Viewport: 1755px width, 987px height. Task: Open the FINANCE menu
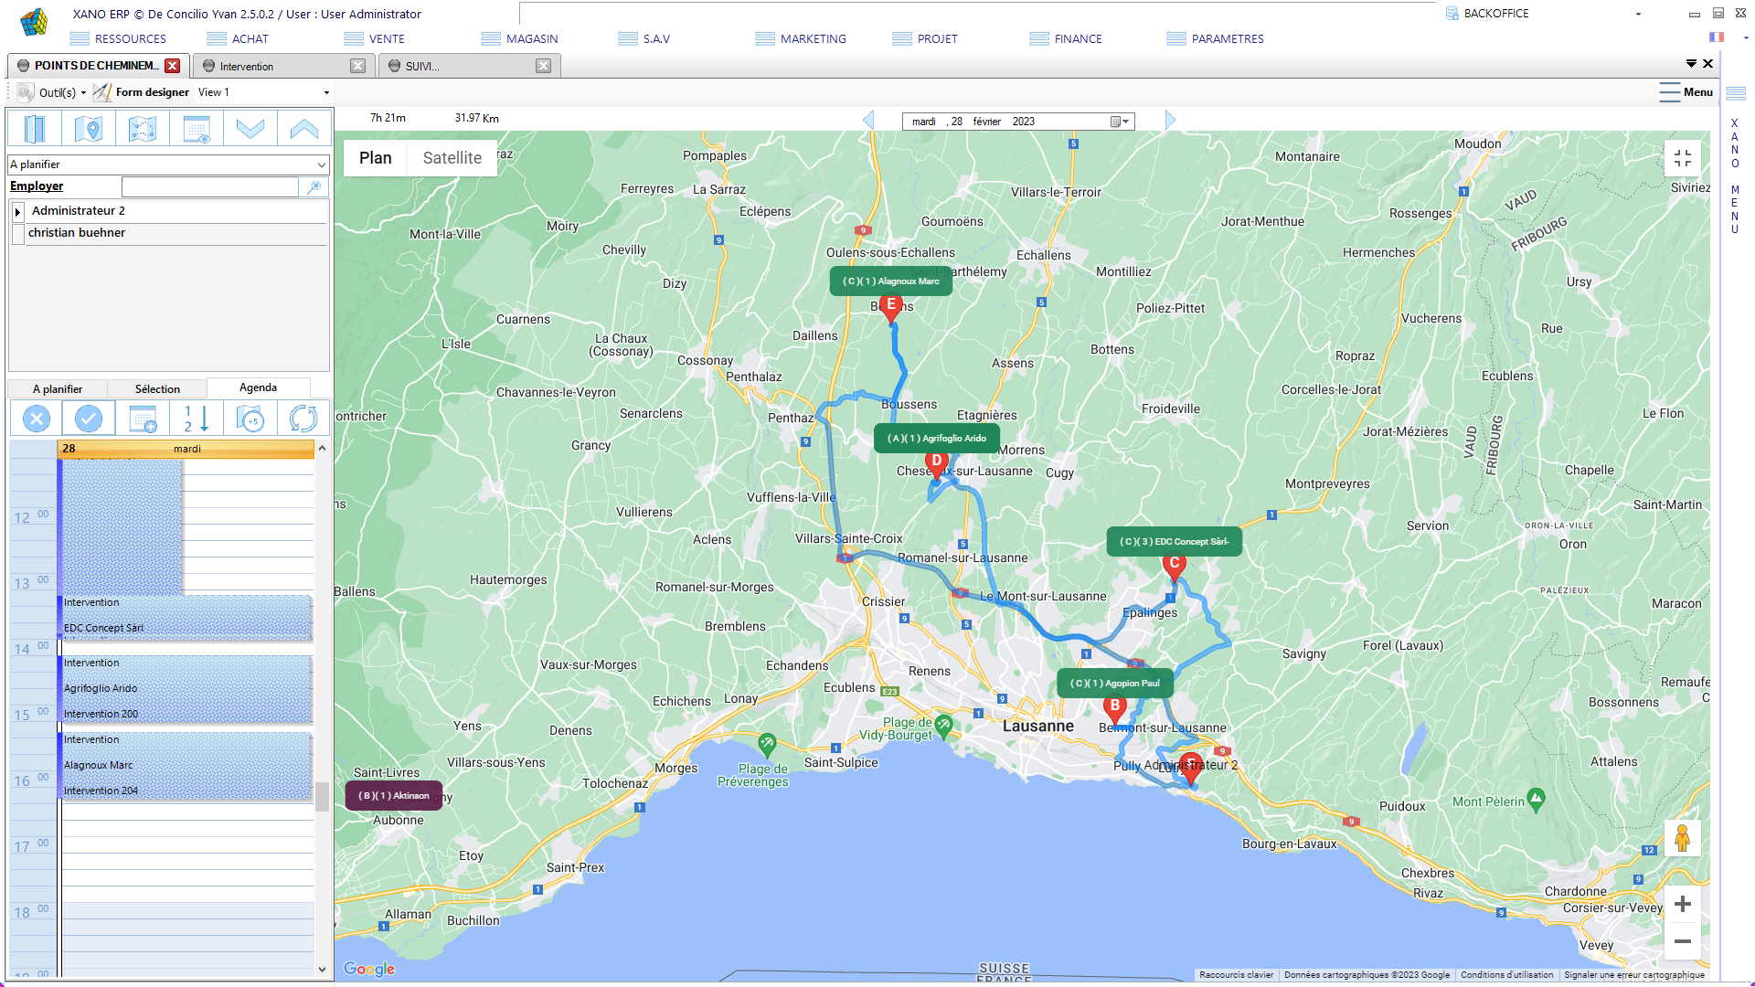click(1067, 38)
